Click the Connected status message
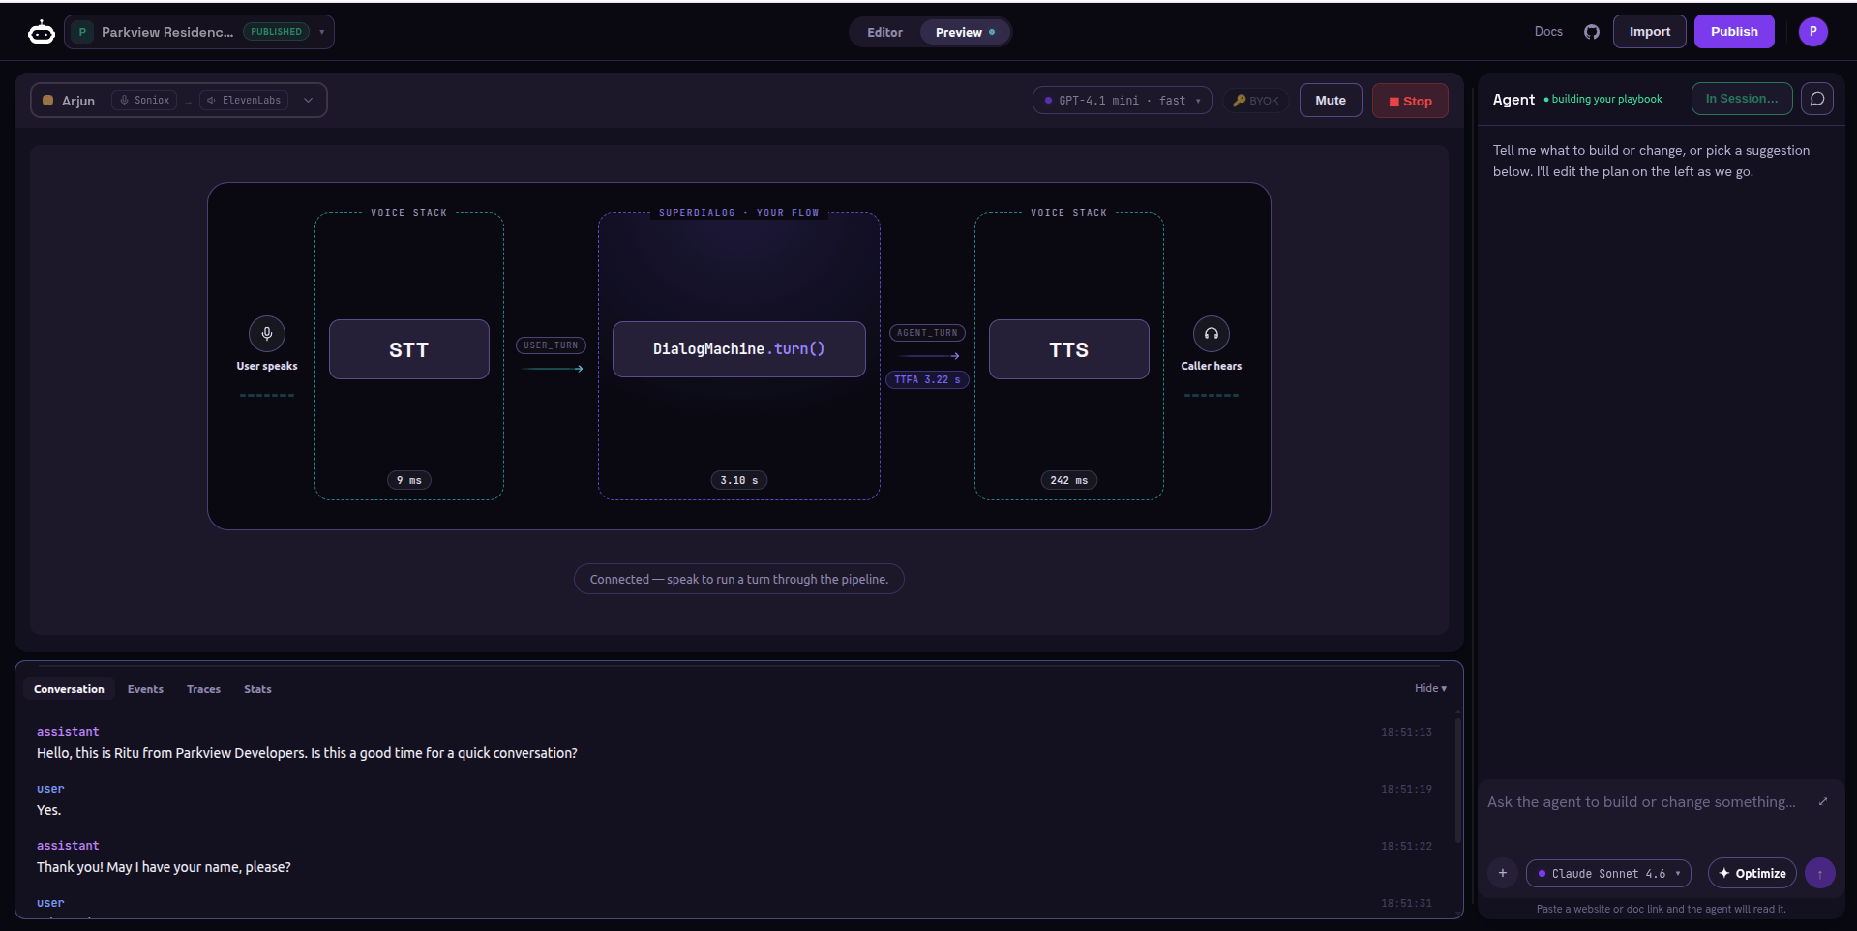The image size is (1857, 931). 739,580
